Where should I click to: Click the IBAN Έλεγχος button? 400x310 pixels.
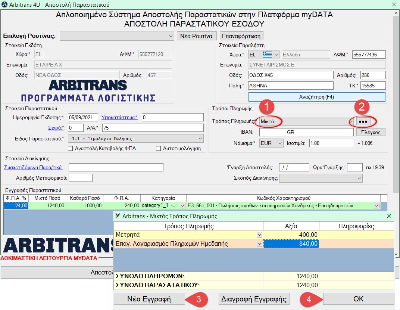(371, 132)
